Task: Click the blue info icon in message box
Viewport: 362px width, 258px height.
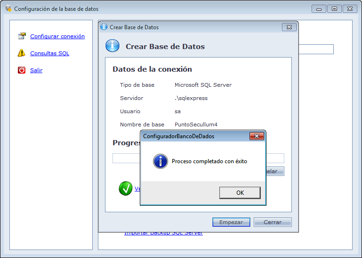Action: coord(161,161)
